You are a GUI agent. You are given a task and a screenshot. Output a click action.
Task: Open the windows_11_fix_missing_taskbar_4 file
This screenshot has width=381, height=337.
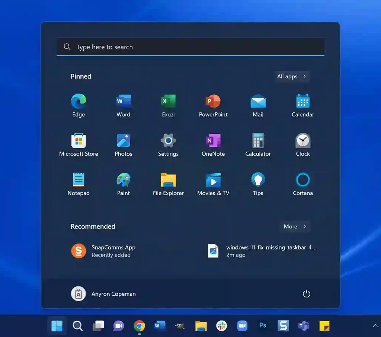coord(263,251)
